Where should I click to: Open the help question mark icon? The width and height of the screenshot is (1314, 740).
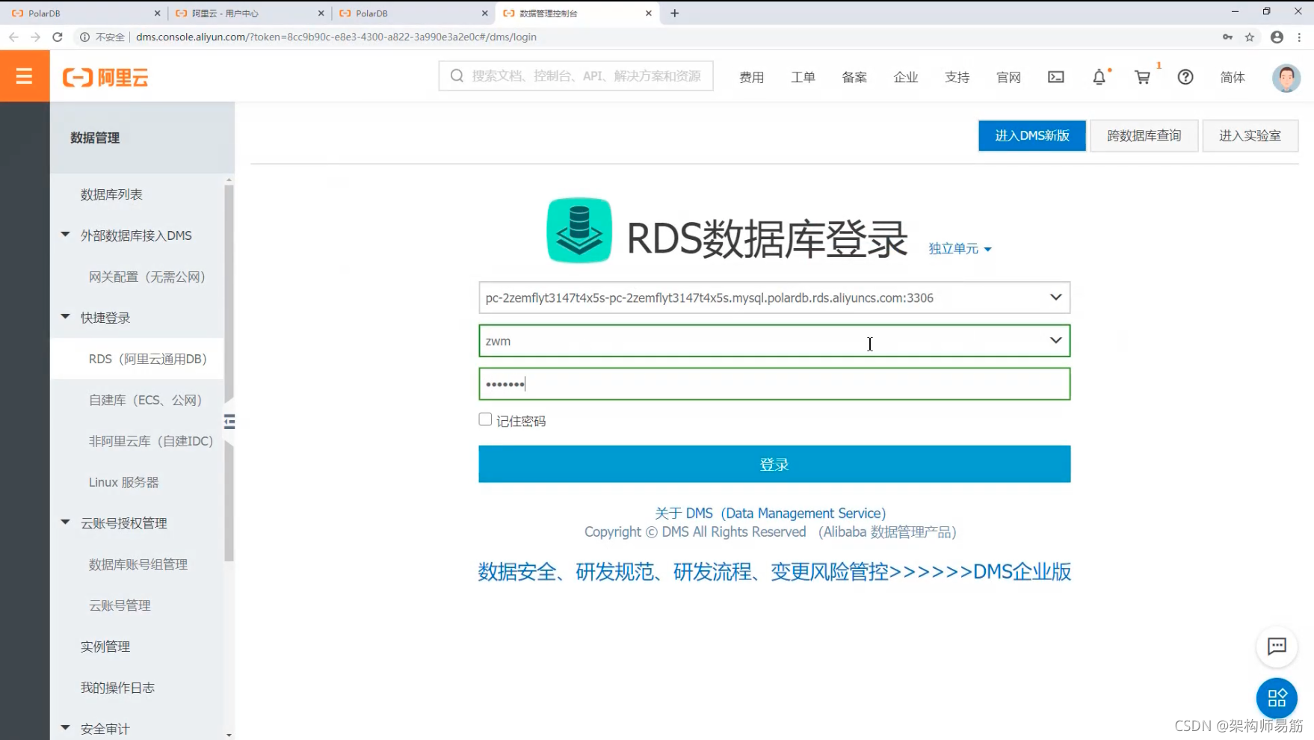click(1185, 77)
